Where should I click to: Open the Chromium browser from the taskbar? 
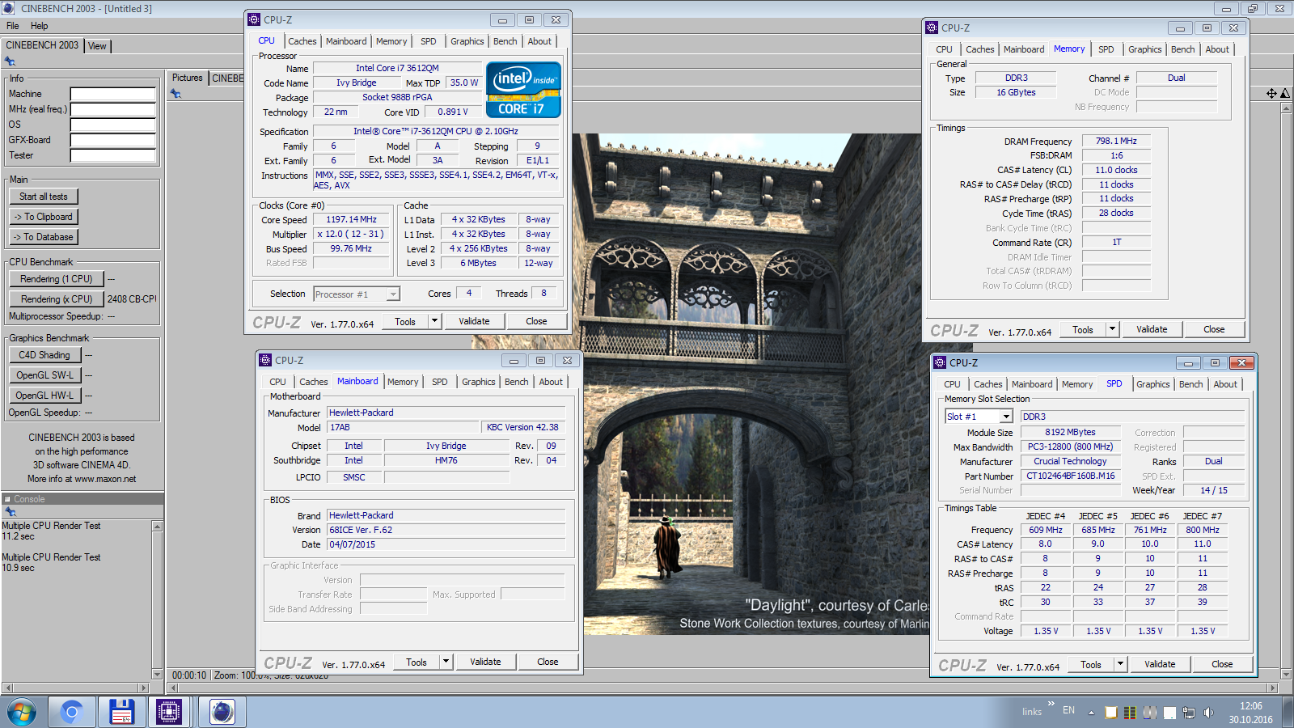point(71,712)
